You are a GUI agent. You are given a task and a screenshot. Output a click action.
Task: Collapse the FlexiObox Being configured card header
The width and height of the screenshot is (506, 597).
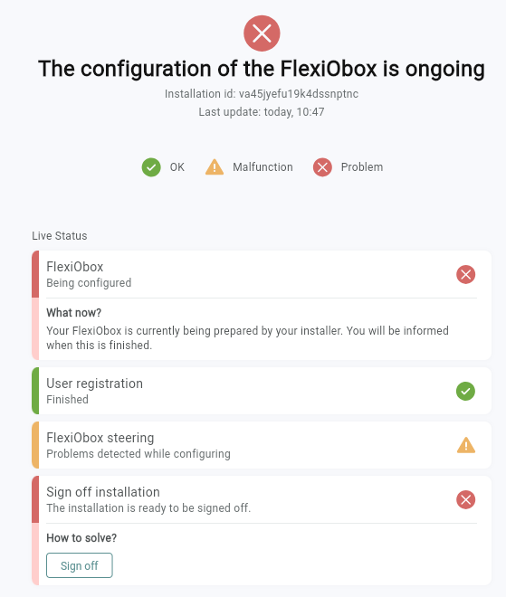pyautogui.click(x=262, y=274)
